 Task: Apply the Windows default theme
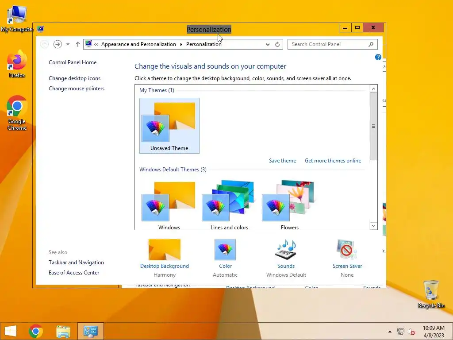pyautogui.click(x=169, y=205)
